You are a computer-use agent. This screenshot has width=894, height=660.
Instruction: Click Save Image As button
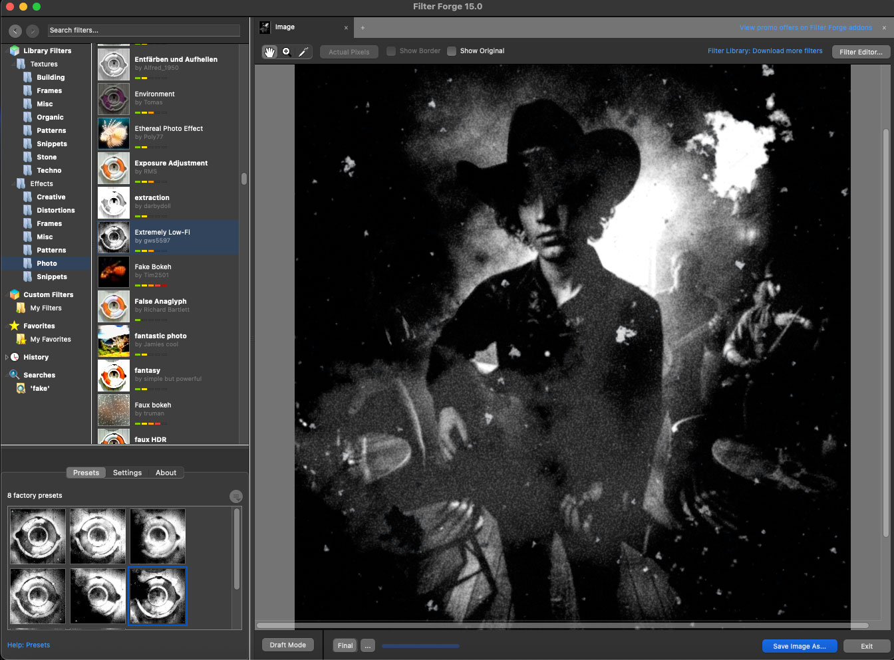799,646
